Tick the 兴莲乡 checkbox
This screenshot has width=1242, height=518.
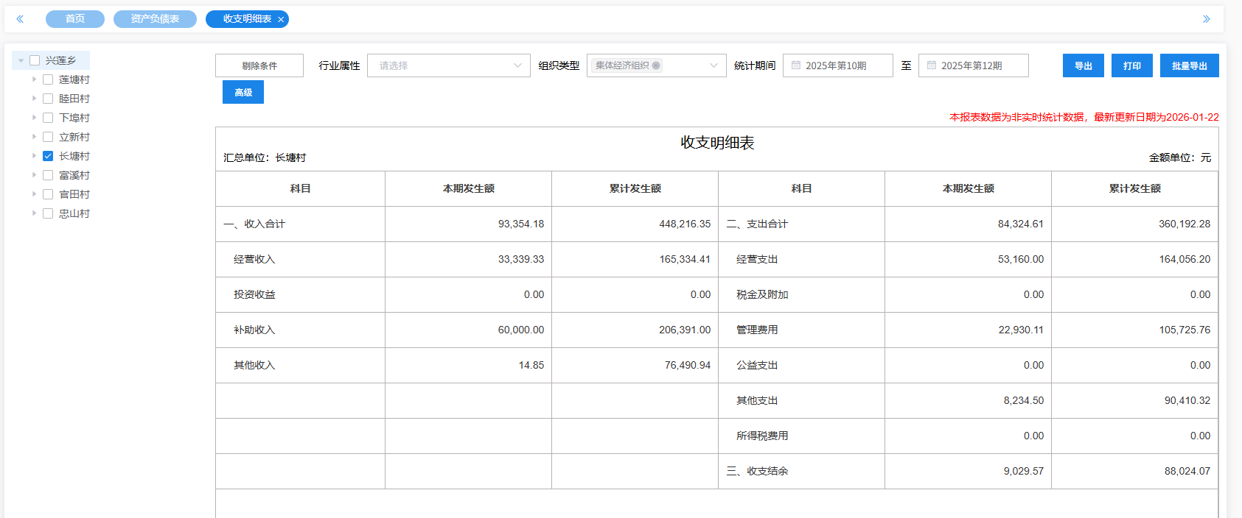click(x=35, y=60)
